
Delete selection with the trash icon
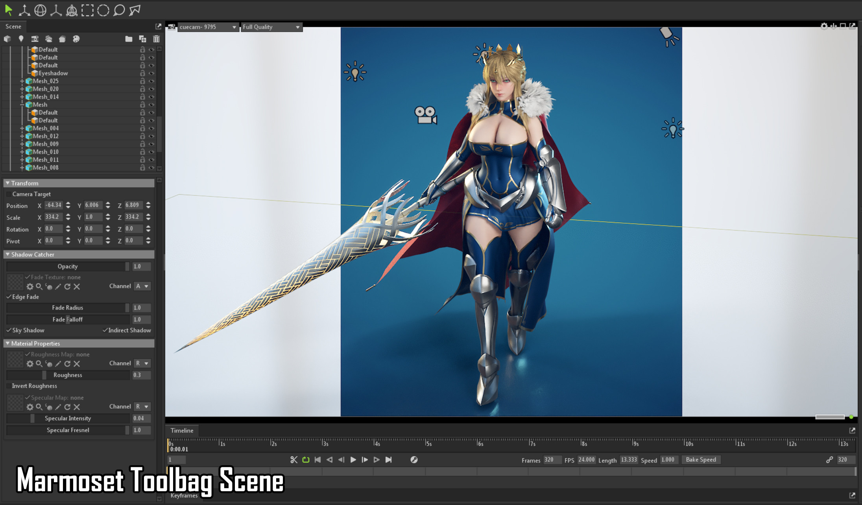[156, 39]
